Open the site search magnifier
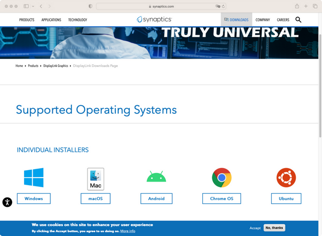This screenshot has height=236, width=322. click(x=298, y=20)
